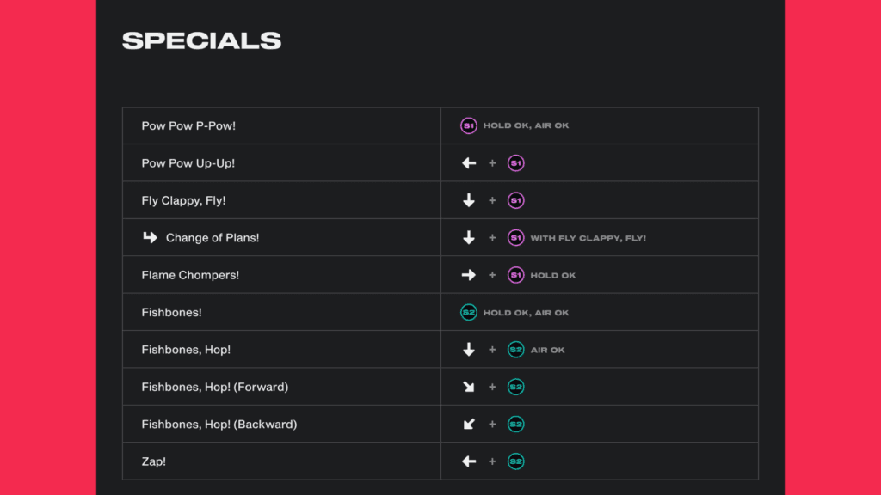Click the SPECIALS section heading
881x495 pixels.
201,40
